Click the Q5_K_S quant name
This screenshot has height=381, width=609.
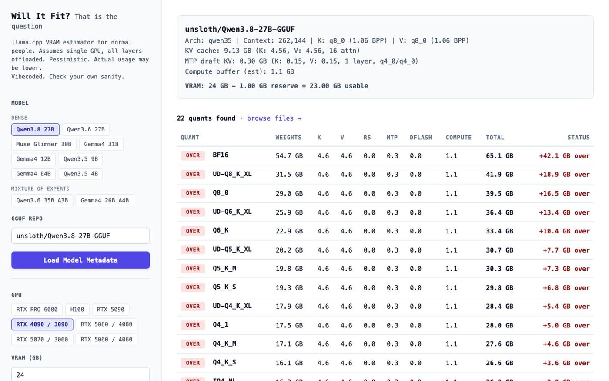click(224, 287)
